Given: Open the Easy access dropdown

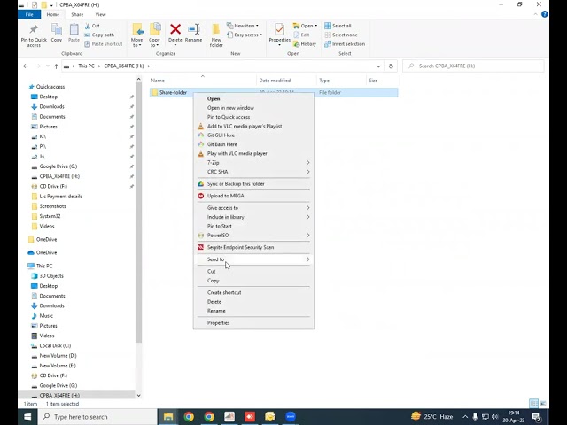Looking at the screenshot, I should coord(245,35).
